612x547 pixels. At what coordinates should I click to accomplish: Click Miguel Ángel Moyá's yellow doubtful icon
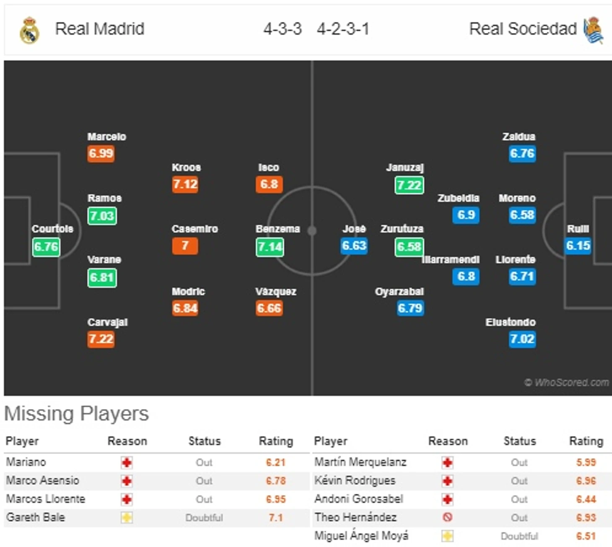point(447,536)
